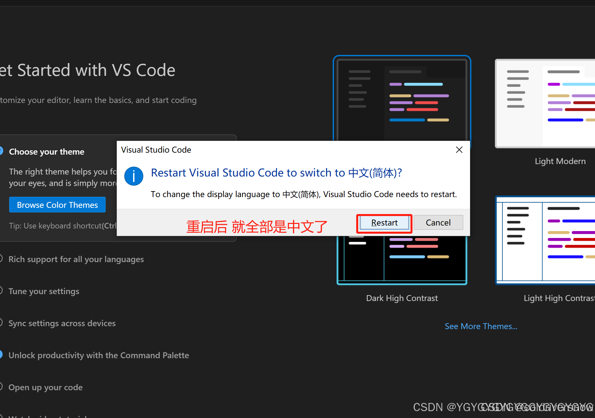Image resolution: width=595 pixels, height=418 pixels.
Task: Click the Tip: Use keyboard shortcut text
Action: click(x=63, y=226)
